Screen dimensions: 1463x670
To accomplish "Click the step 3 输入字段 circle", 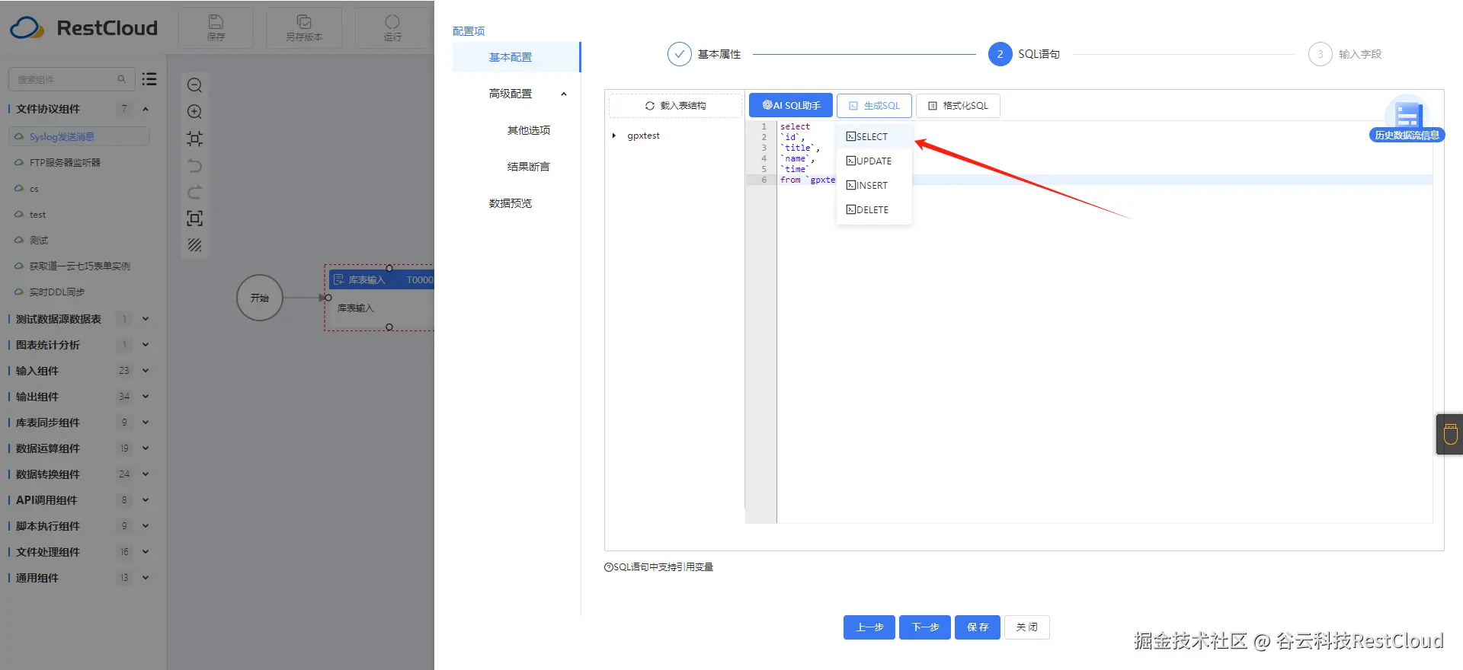I will (1320, 54).
